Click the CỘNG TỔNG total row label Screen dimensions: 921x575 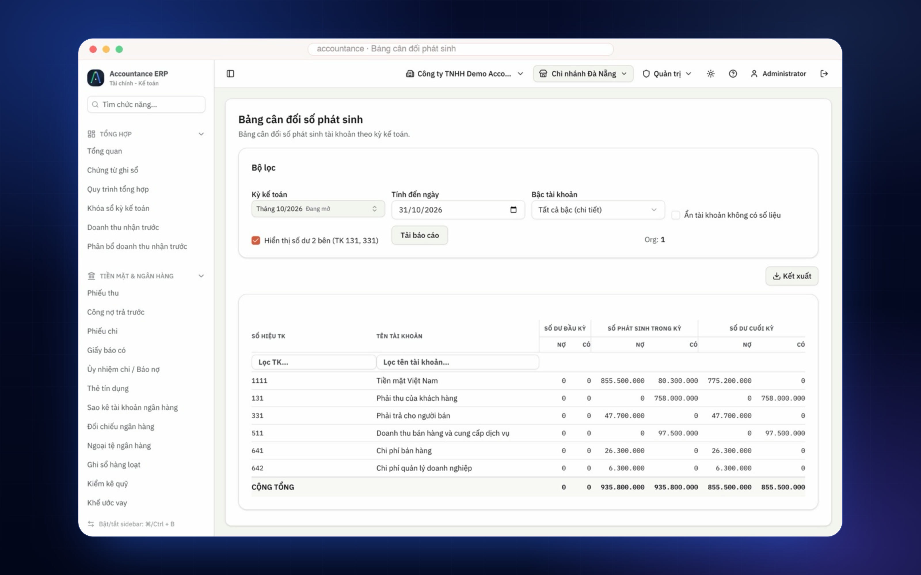[x=273, y=487]
